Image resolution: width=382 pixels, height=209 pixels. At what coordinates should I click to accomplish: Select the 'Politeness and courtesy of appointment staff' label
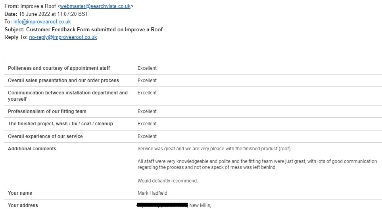pyautogui.click(x=59, y=68)
